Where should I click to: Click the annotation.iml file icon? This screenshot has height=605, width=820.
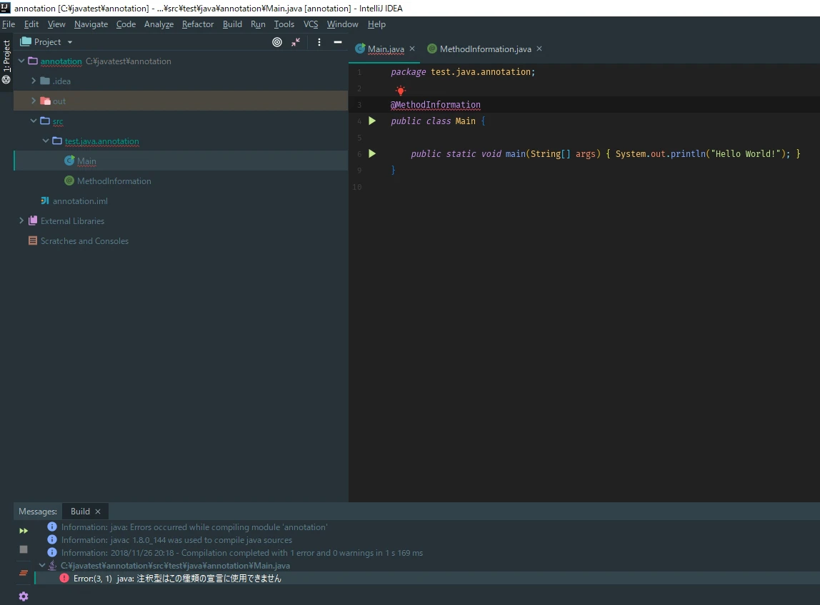click(x=45, y=200)
